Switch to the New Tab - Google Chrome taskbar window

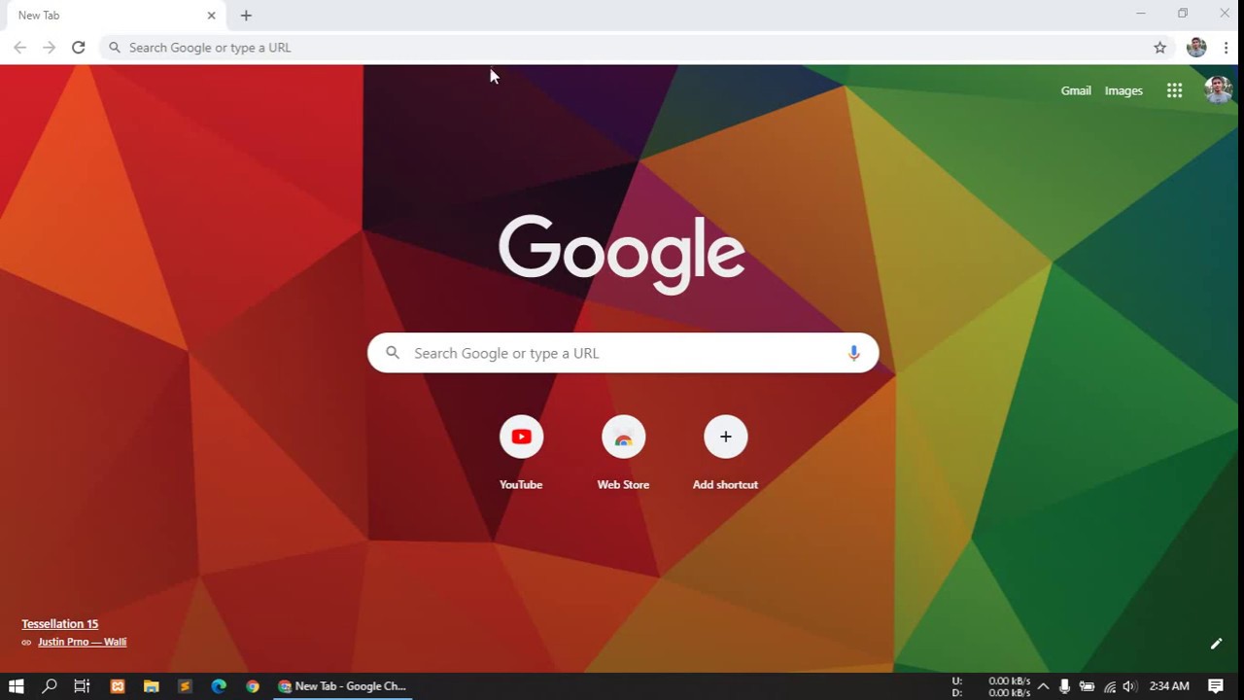click(x=342, y=686)
